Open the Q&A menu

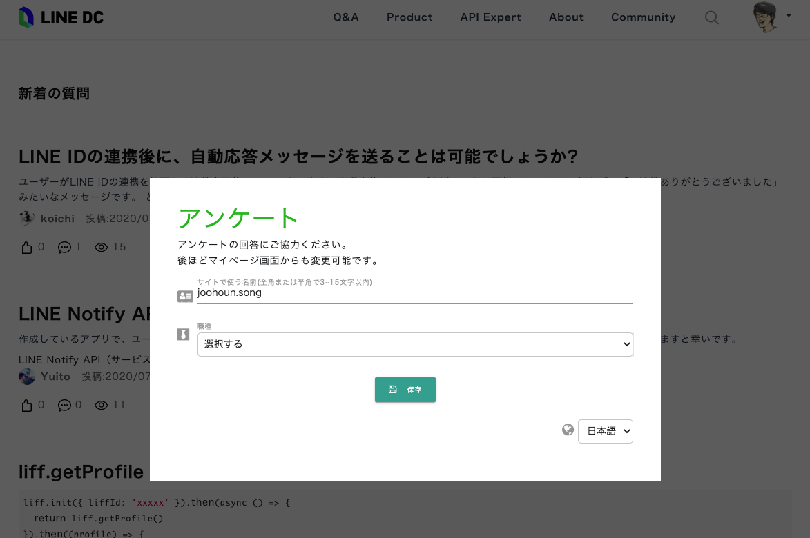click(x=345, y=17)
